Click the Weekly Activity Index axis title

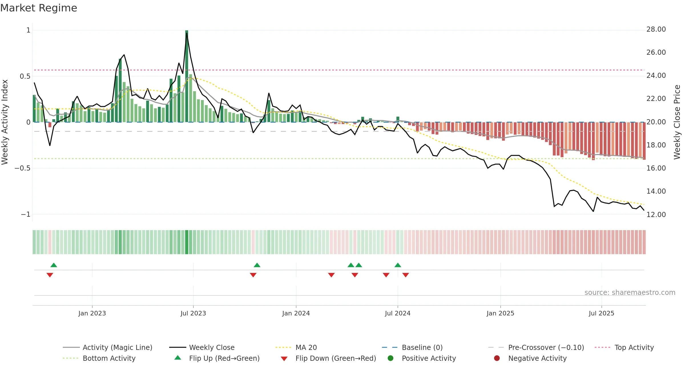5,122
